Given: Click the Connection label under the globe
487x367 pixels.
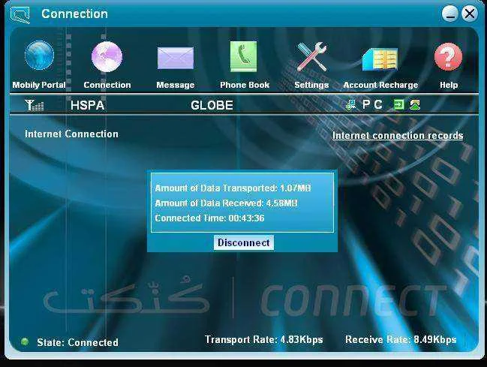Looking at the screenshot, I should tap(107, 85).
